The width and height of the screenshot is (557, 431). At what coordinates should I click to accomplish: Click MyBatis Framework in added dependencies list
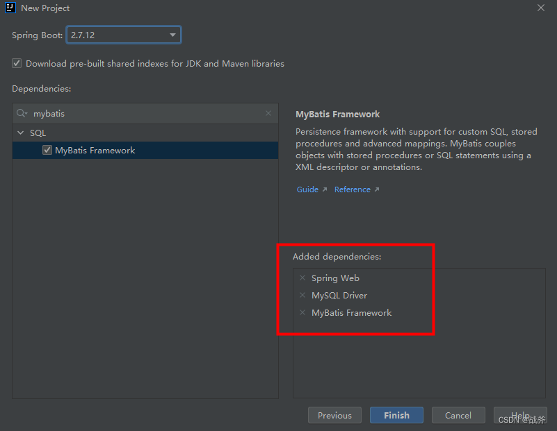(x=351, y=312)
